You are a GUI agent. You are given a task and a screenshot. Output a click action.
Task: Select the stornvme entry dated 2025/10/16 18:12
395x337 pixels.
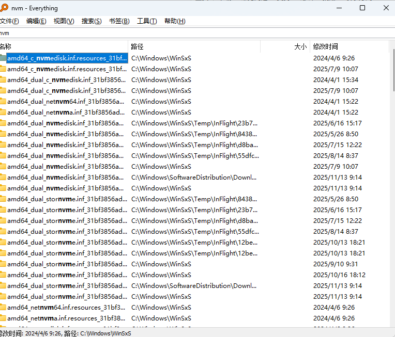pos(66,275)
